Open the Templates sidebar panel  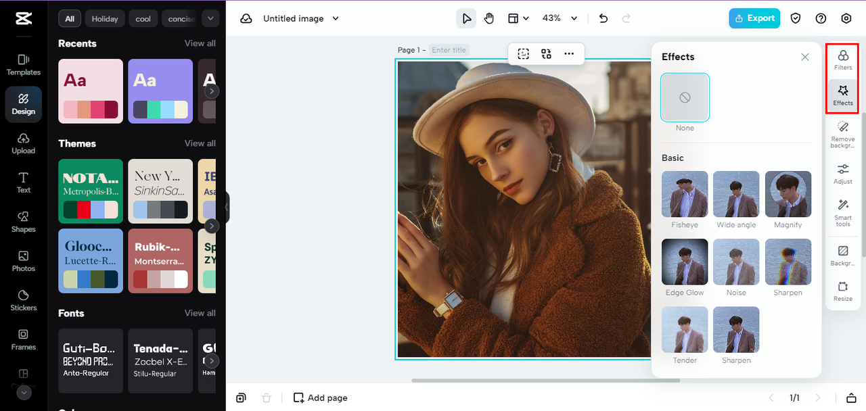(x=24, y=65)
